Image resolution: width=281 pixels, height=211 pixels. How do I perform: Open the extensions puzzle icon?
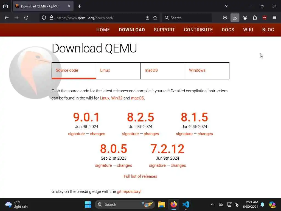click(x=255, y=18)
